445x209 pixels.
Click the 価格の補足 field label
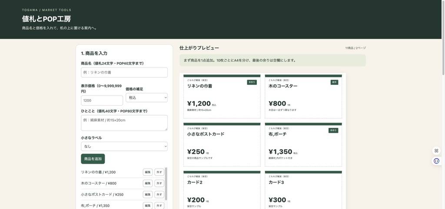134,89
